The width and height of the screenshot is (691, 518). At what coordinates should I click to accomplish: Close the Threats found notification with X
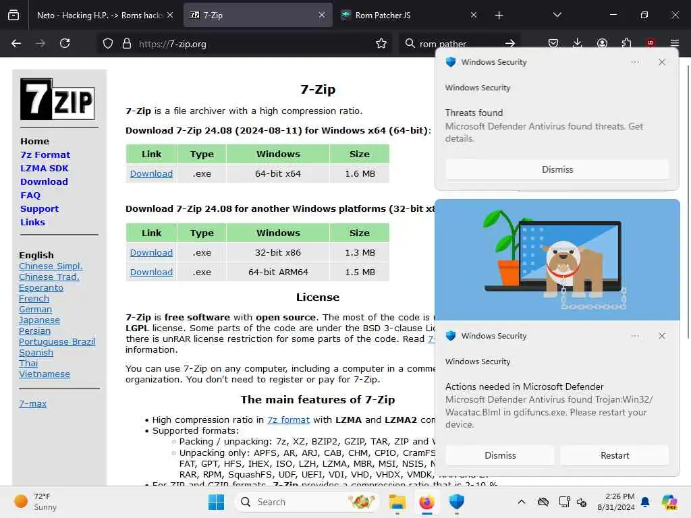[662, 62]
